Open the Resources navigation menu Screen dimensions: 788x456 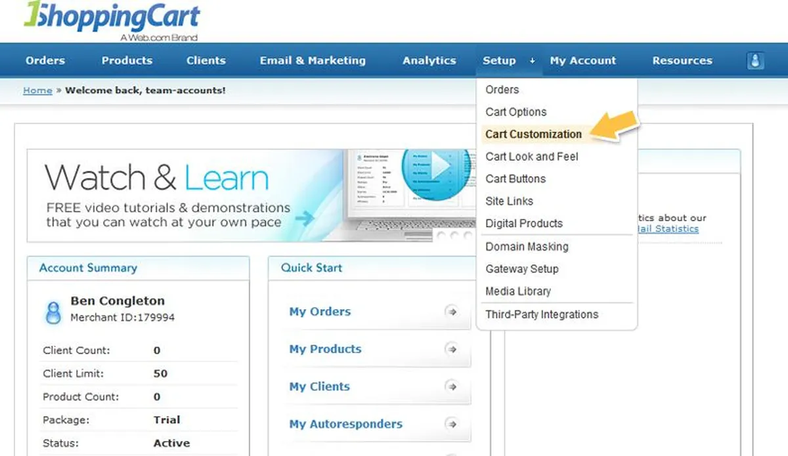(682, 60)
